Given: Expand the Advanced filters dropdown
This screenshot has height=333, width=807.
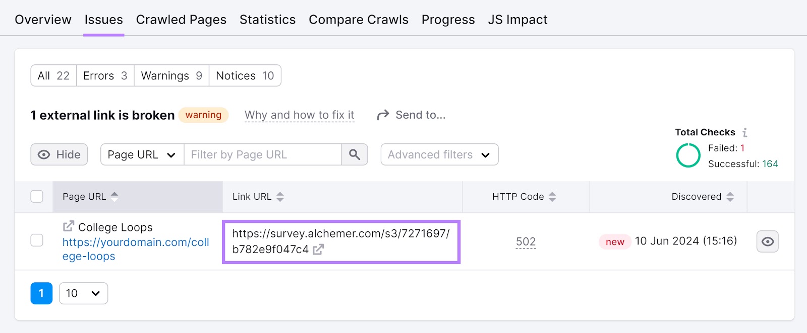Looking at the screenshot, I should [x=438, y=154].
